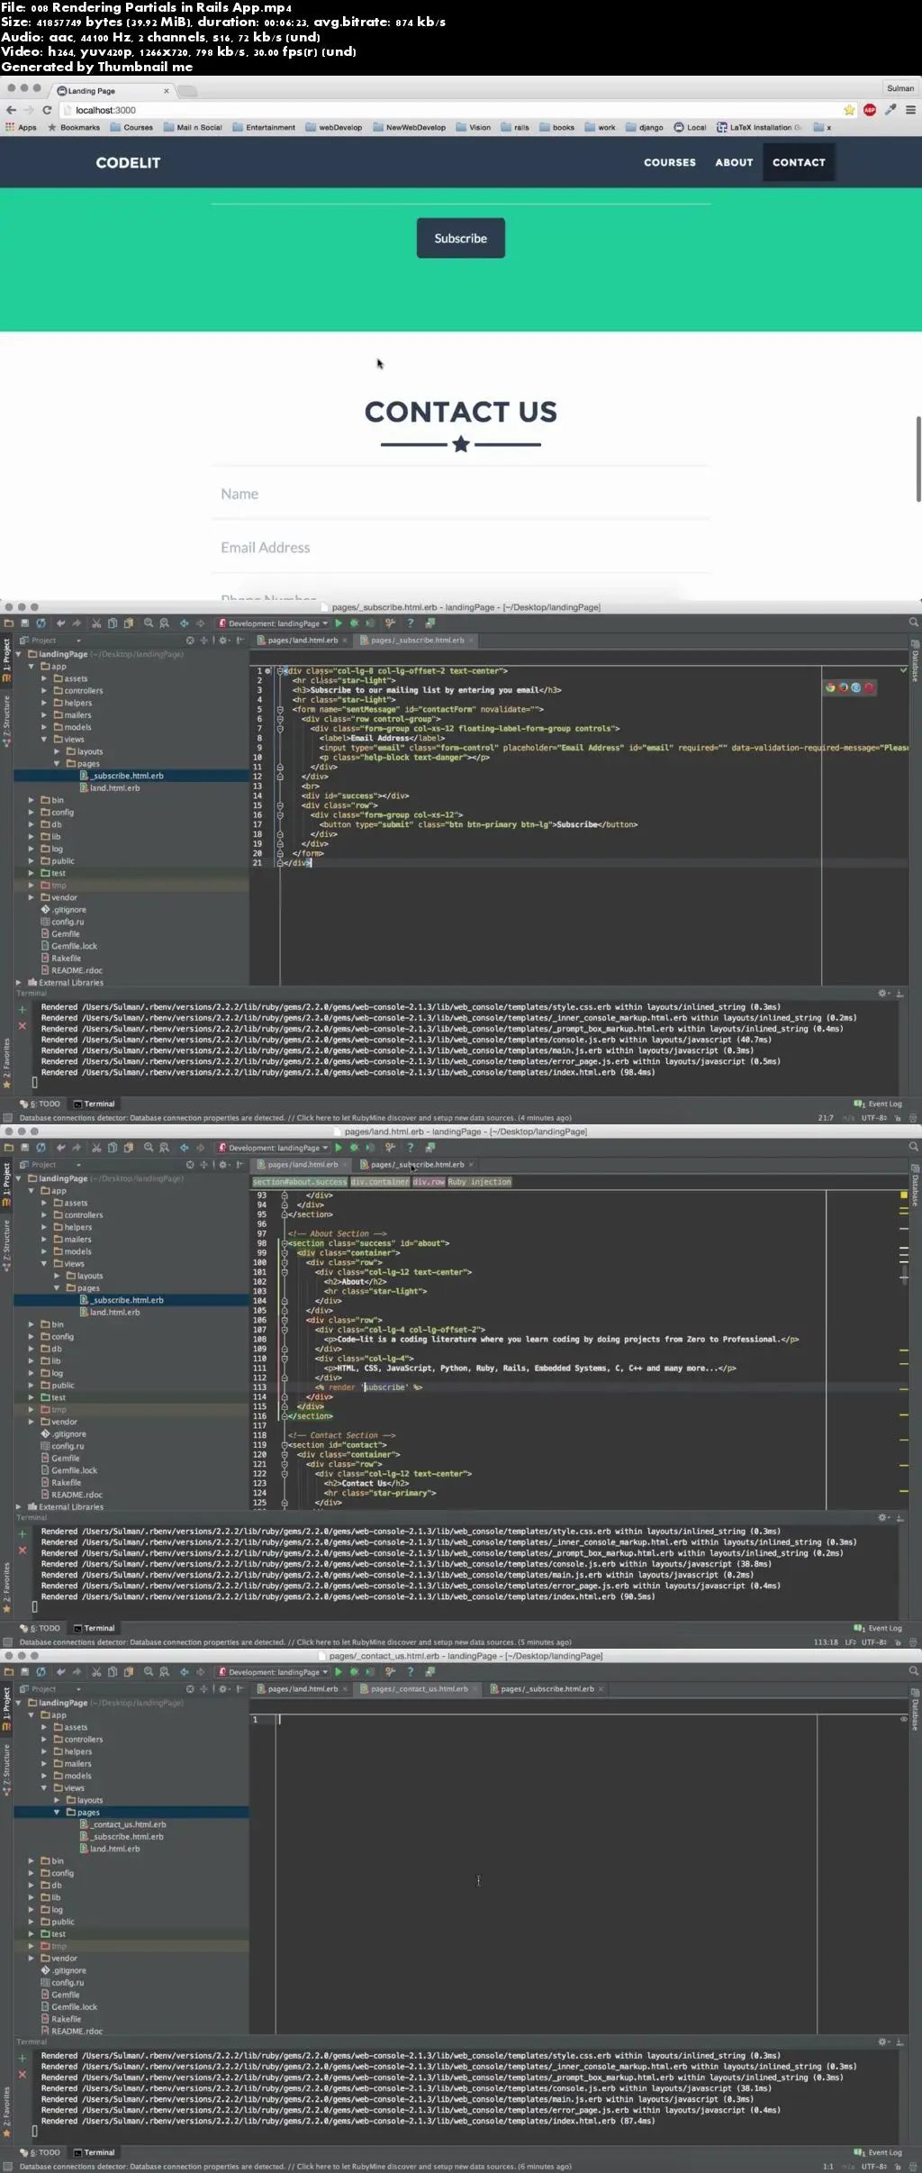Open Development: landingPage run configuration dropdown in _contact_us.html.erb window
This screenshot has height=2173, width=922.
[274, 1672]
